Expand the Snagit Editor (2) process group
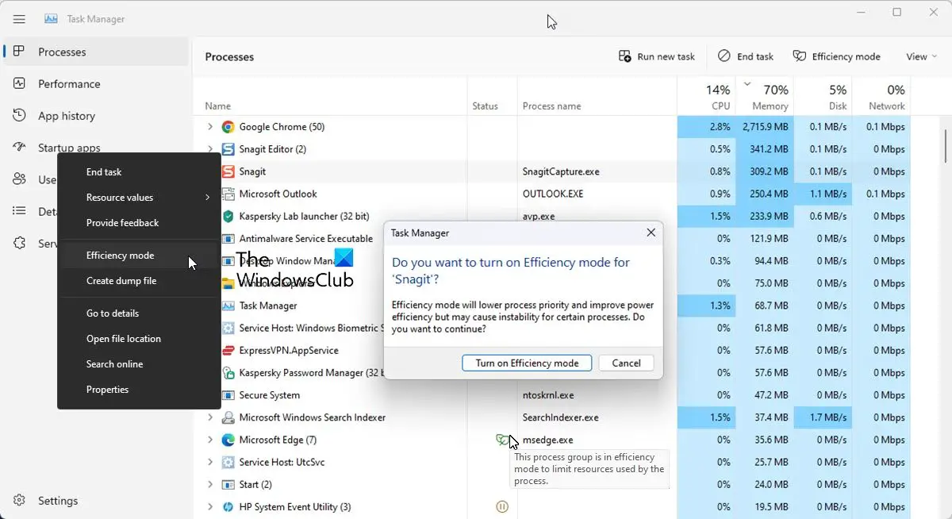Viewport: 952px width, 519px height. coord(210,149)
